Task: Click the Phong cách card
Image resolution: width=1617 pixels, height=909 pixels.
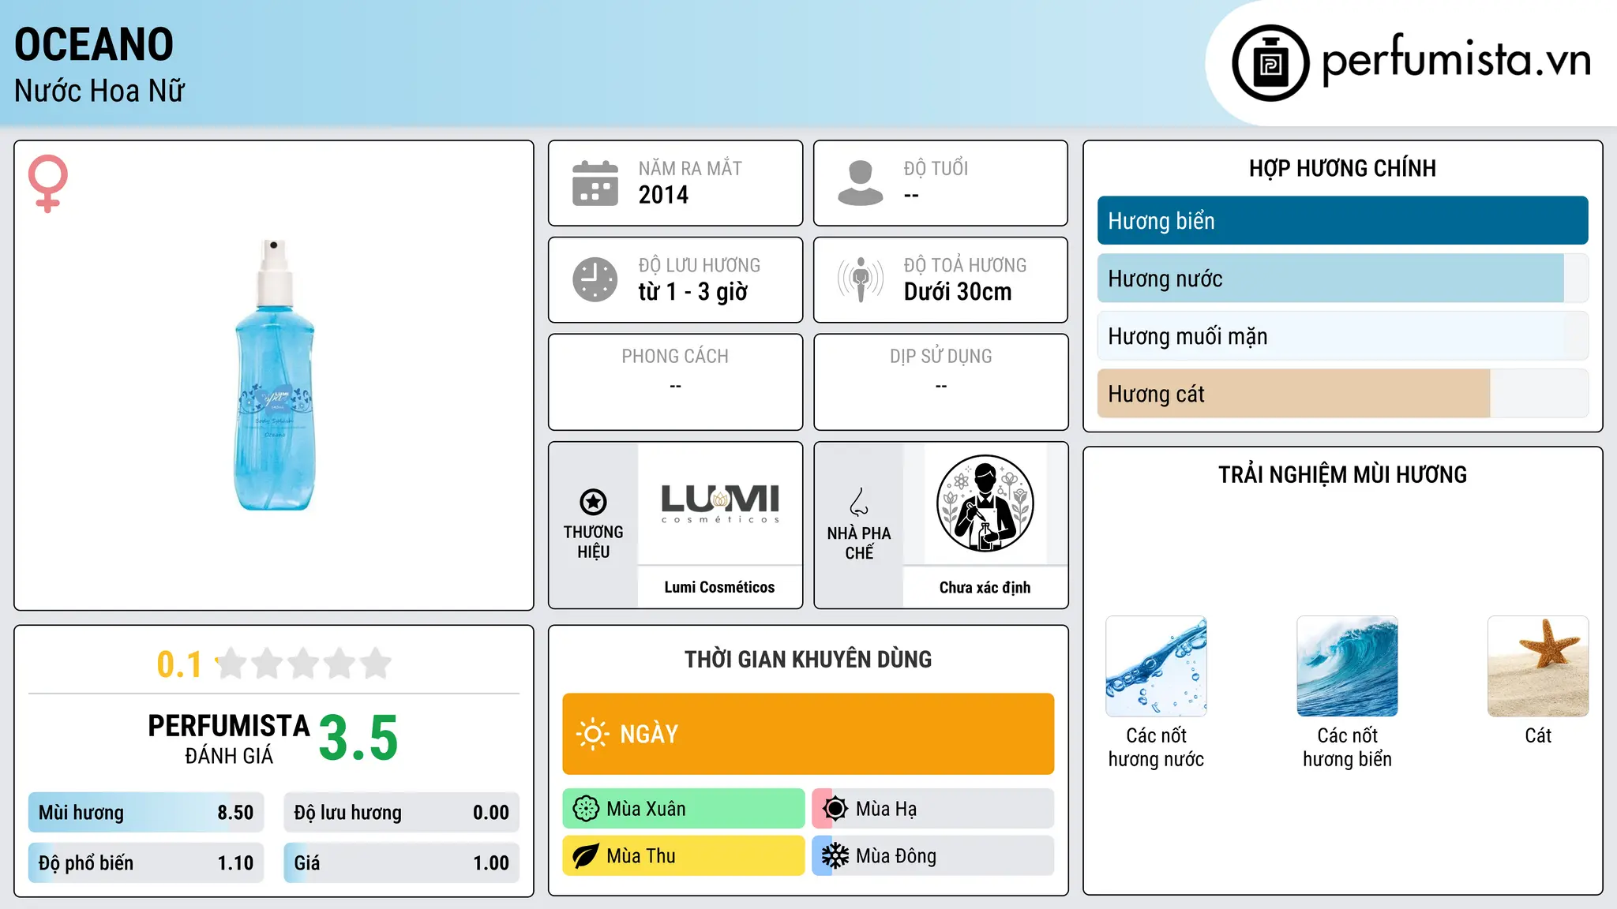Action: pos(676,382)
